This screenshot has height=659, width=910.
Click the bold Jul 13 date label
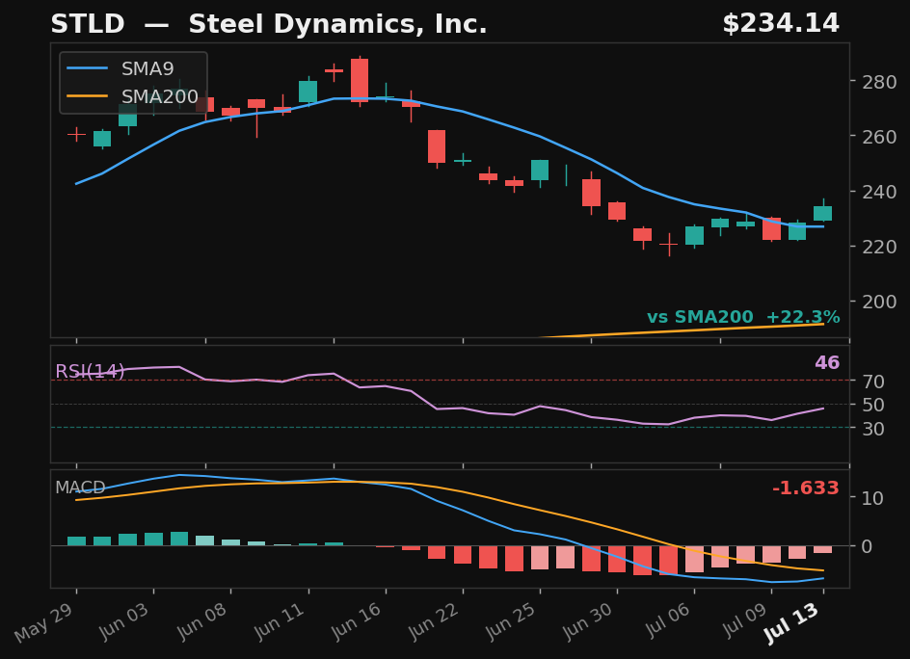791,622
